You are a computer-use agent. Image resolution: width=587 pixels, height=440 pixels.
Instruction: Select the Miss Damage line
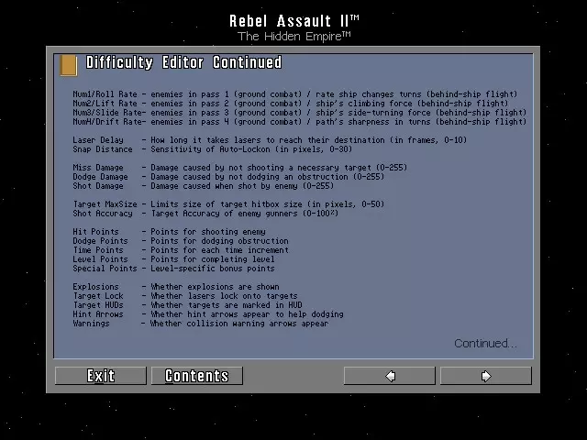click(240, 168)
